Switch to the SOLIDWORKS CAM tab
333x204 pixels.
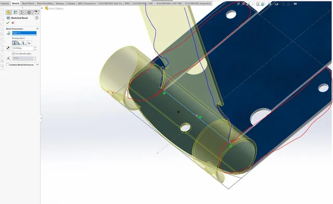[142, 4]
